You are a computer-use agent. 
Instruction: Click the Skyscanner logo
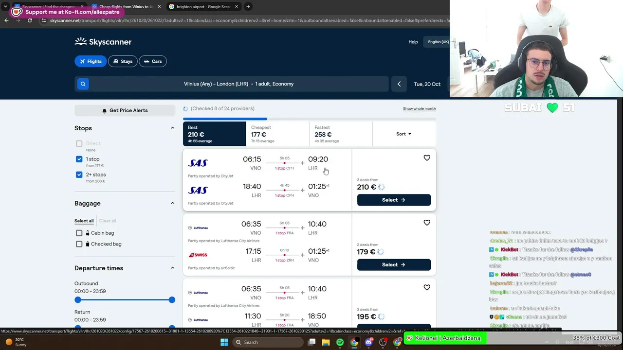pos(103,42)
